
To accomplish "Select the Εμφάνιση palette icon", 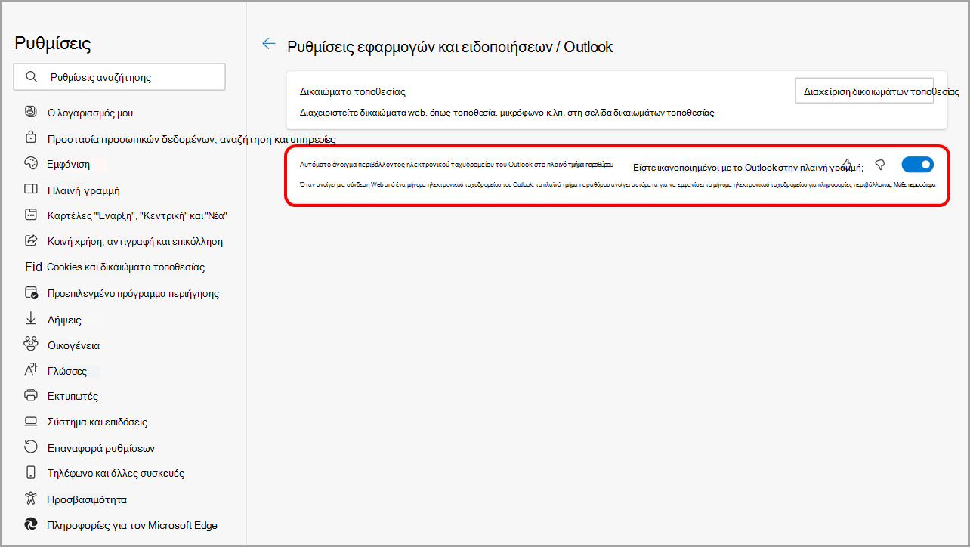I will pos(31,163).
